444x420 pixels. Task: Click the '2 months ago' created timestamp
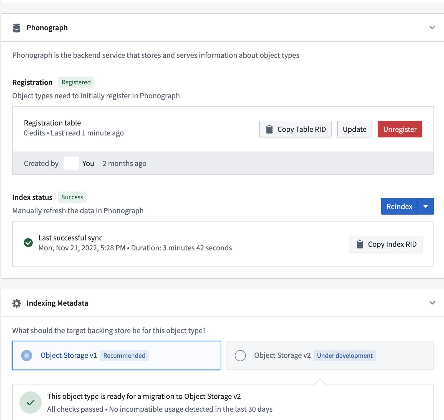click(124, 164)
